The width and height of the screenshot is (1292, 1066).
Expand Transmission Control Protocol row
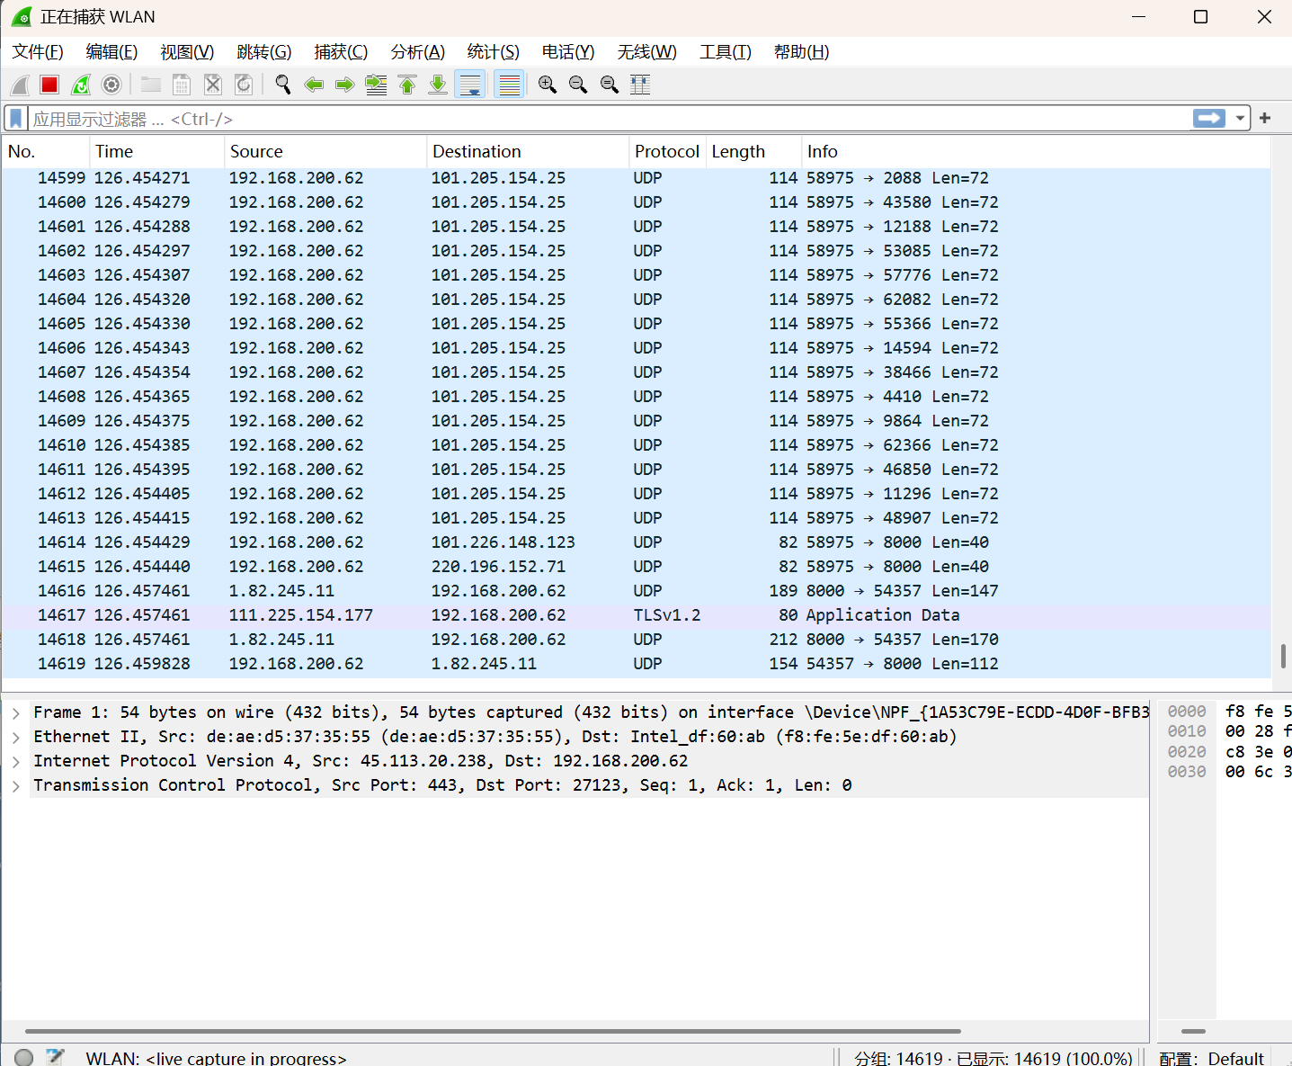coord(16,785)
